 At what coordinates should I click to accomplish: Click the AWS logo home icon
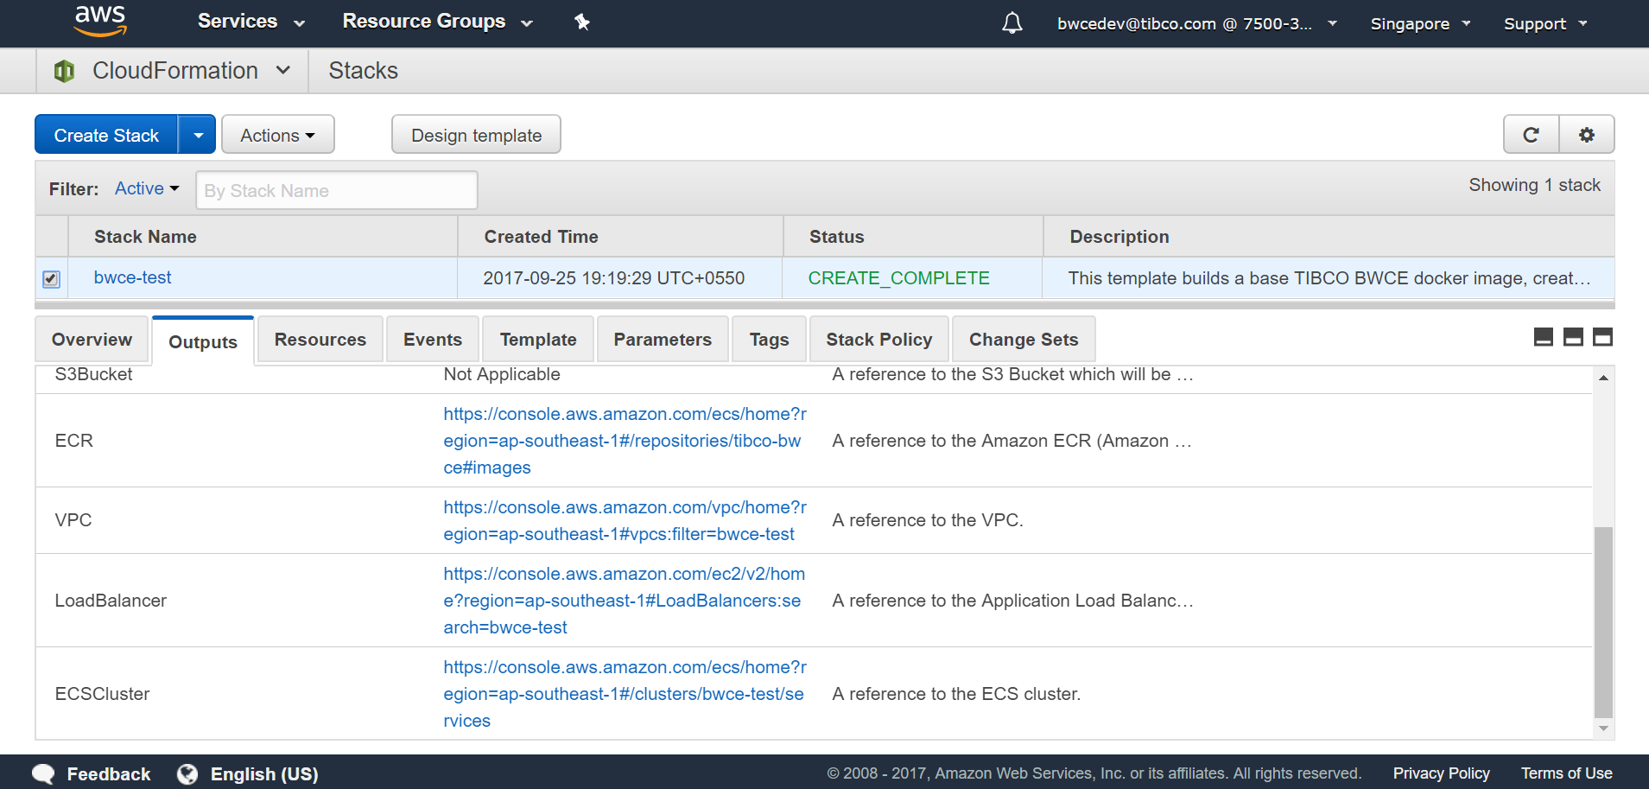click(x=100, y=22)
